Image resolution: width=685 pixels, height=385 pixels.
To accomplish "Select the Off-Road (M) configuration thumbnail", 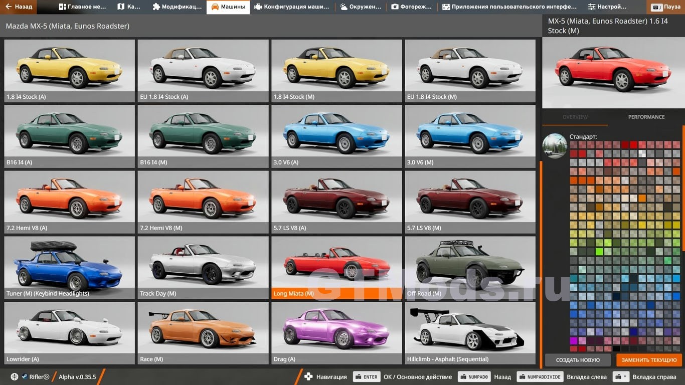I will click(x=470, y=267).
